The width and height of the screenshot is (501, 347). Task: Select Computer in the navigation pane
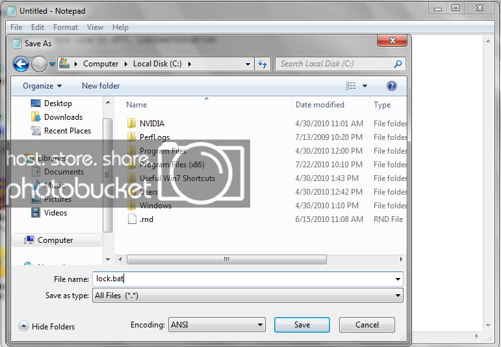(57, 240)
